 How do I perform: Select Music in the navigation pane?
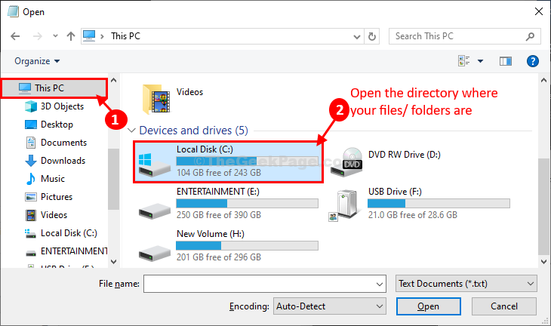pyautogui.click(x=53, y=179)
